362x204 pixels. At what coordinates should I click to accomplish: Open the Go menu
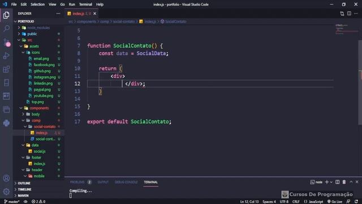(62, 5)
